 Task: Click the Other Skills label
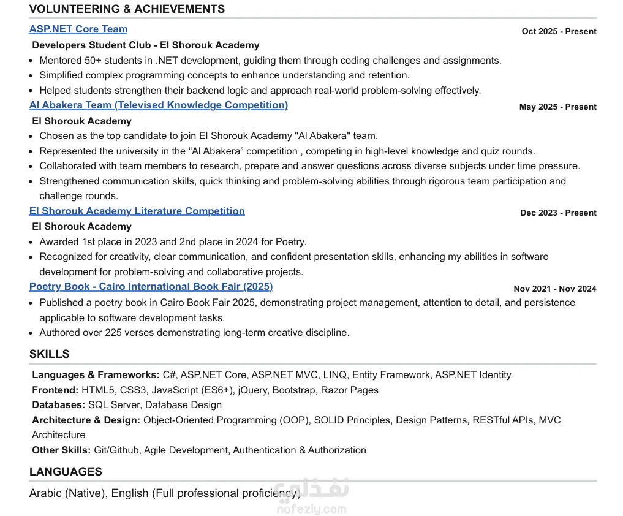click(61, 450)
